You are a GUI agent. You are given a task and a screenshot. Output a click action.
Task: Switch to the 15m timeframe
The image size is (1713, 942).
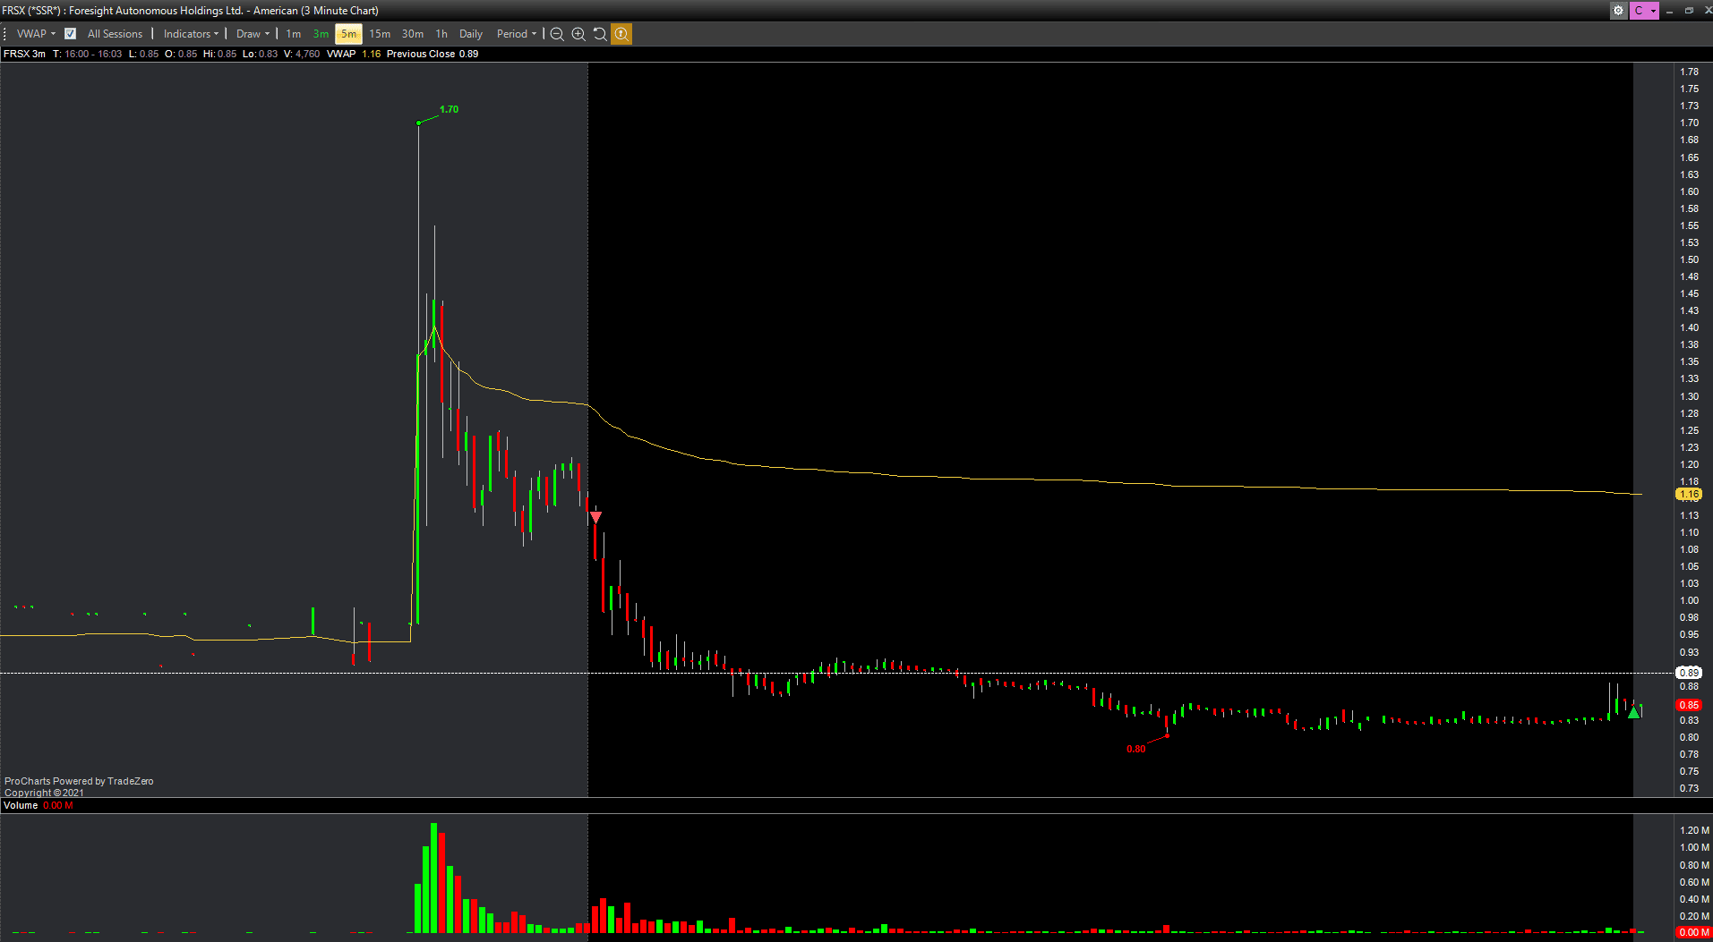(380, 34)
